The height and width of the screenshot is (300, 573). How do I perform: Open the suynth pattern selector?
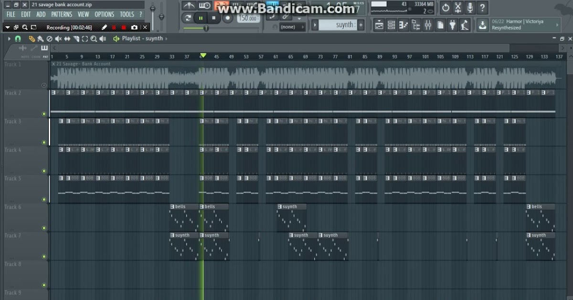coord(338,25)
